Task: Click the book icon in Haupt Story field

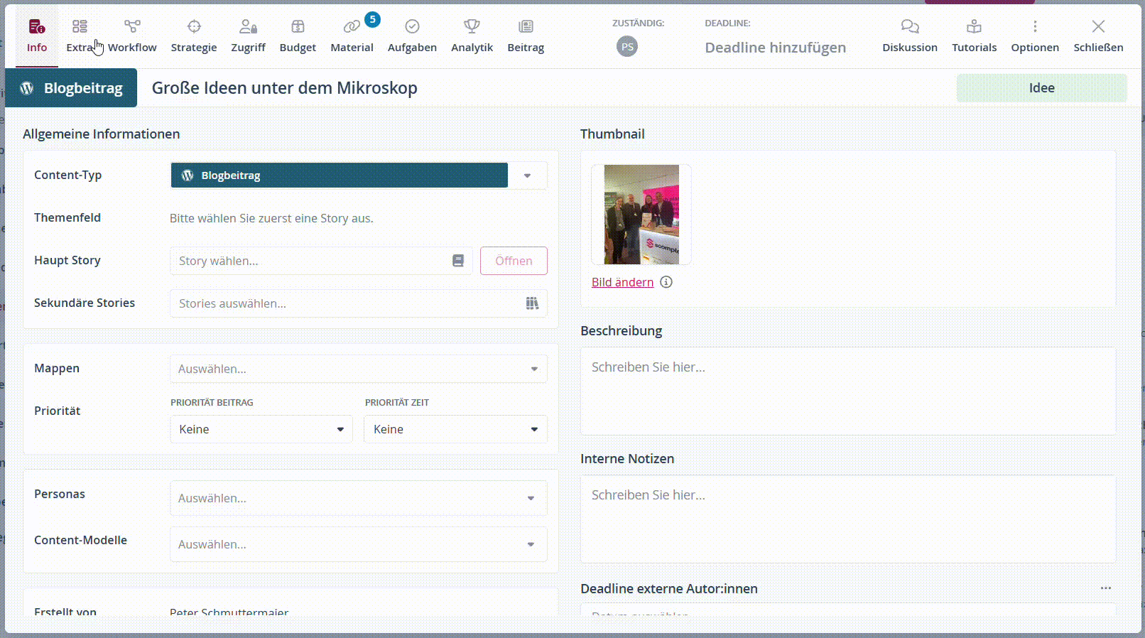Action: pyautogui.click(x=458, y=261)
